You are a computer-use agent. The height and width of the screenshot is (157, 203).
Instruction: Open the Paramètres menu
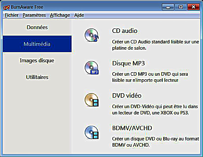click(x=34, y=15)
